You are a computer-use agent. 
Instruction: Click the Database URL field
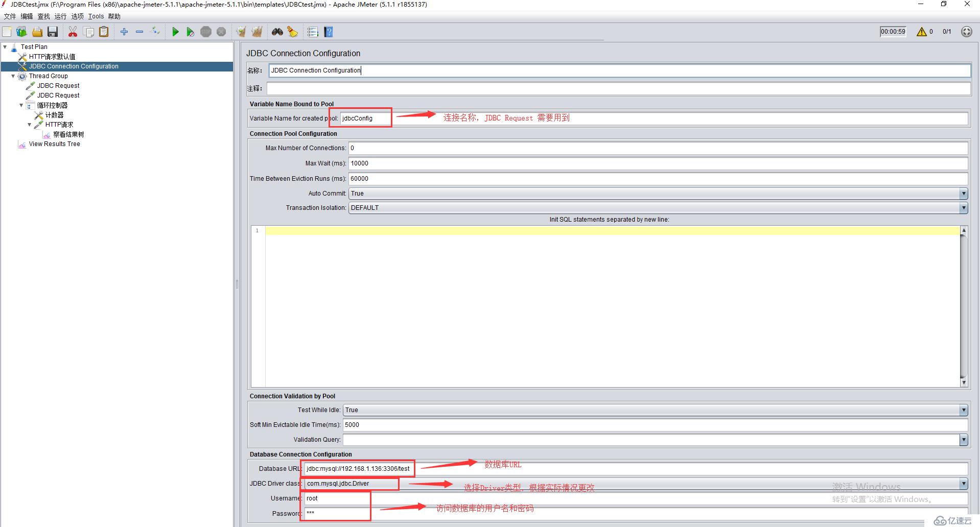[x=636, y=469]
